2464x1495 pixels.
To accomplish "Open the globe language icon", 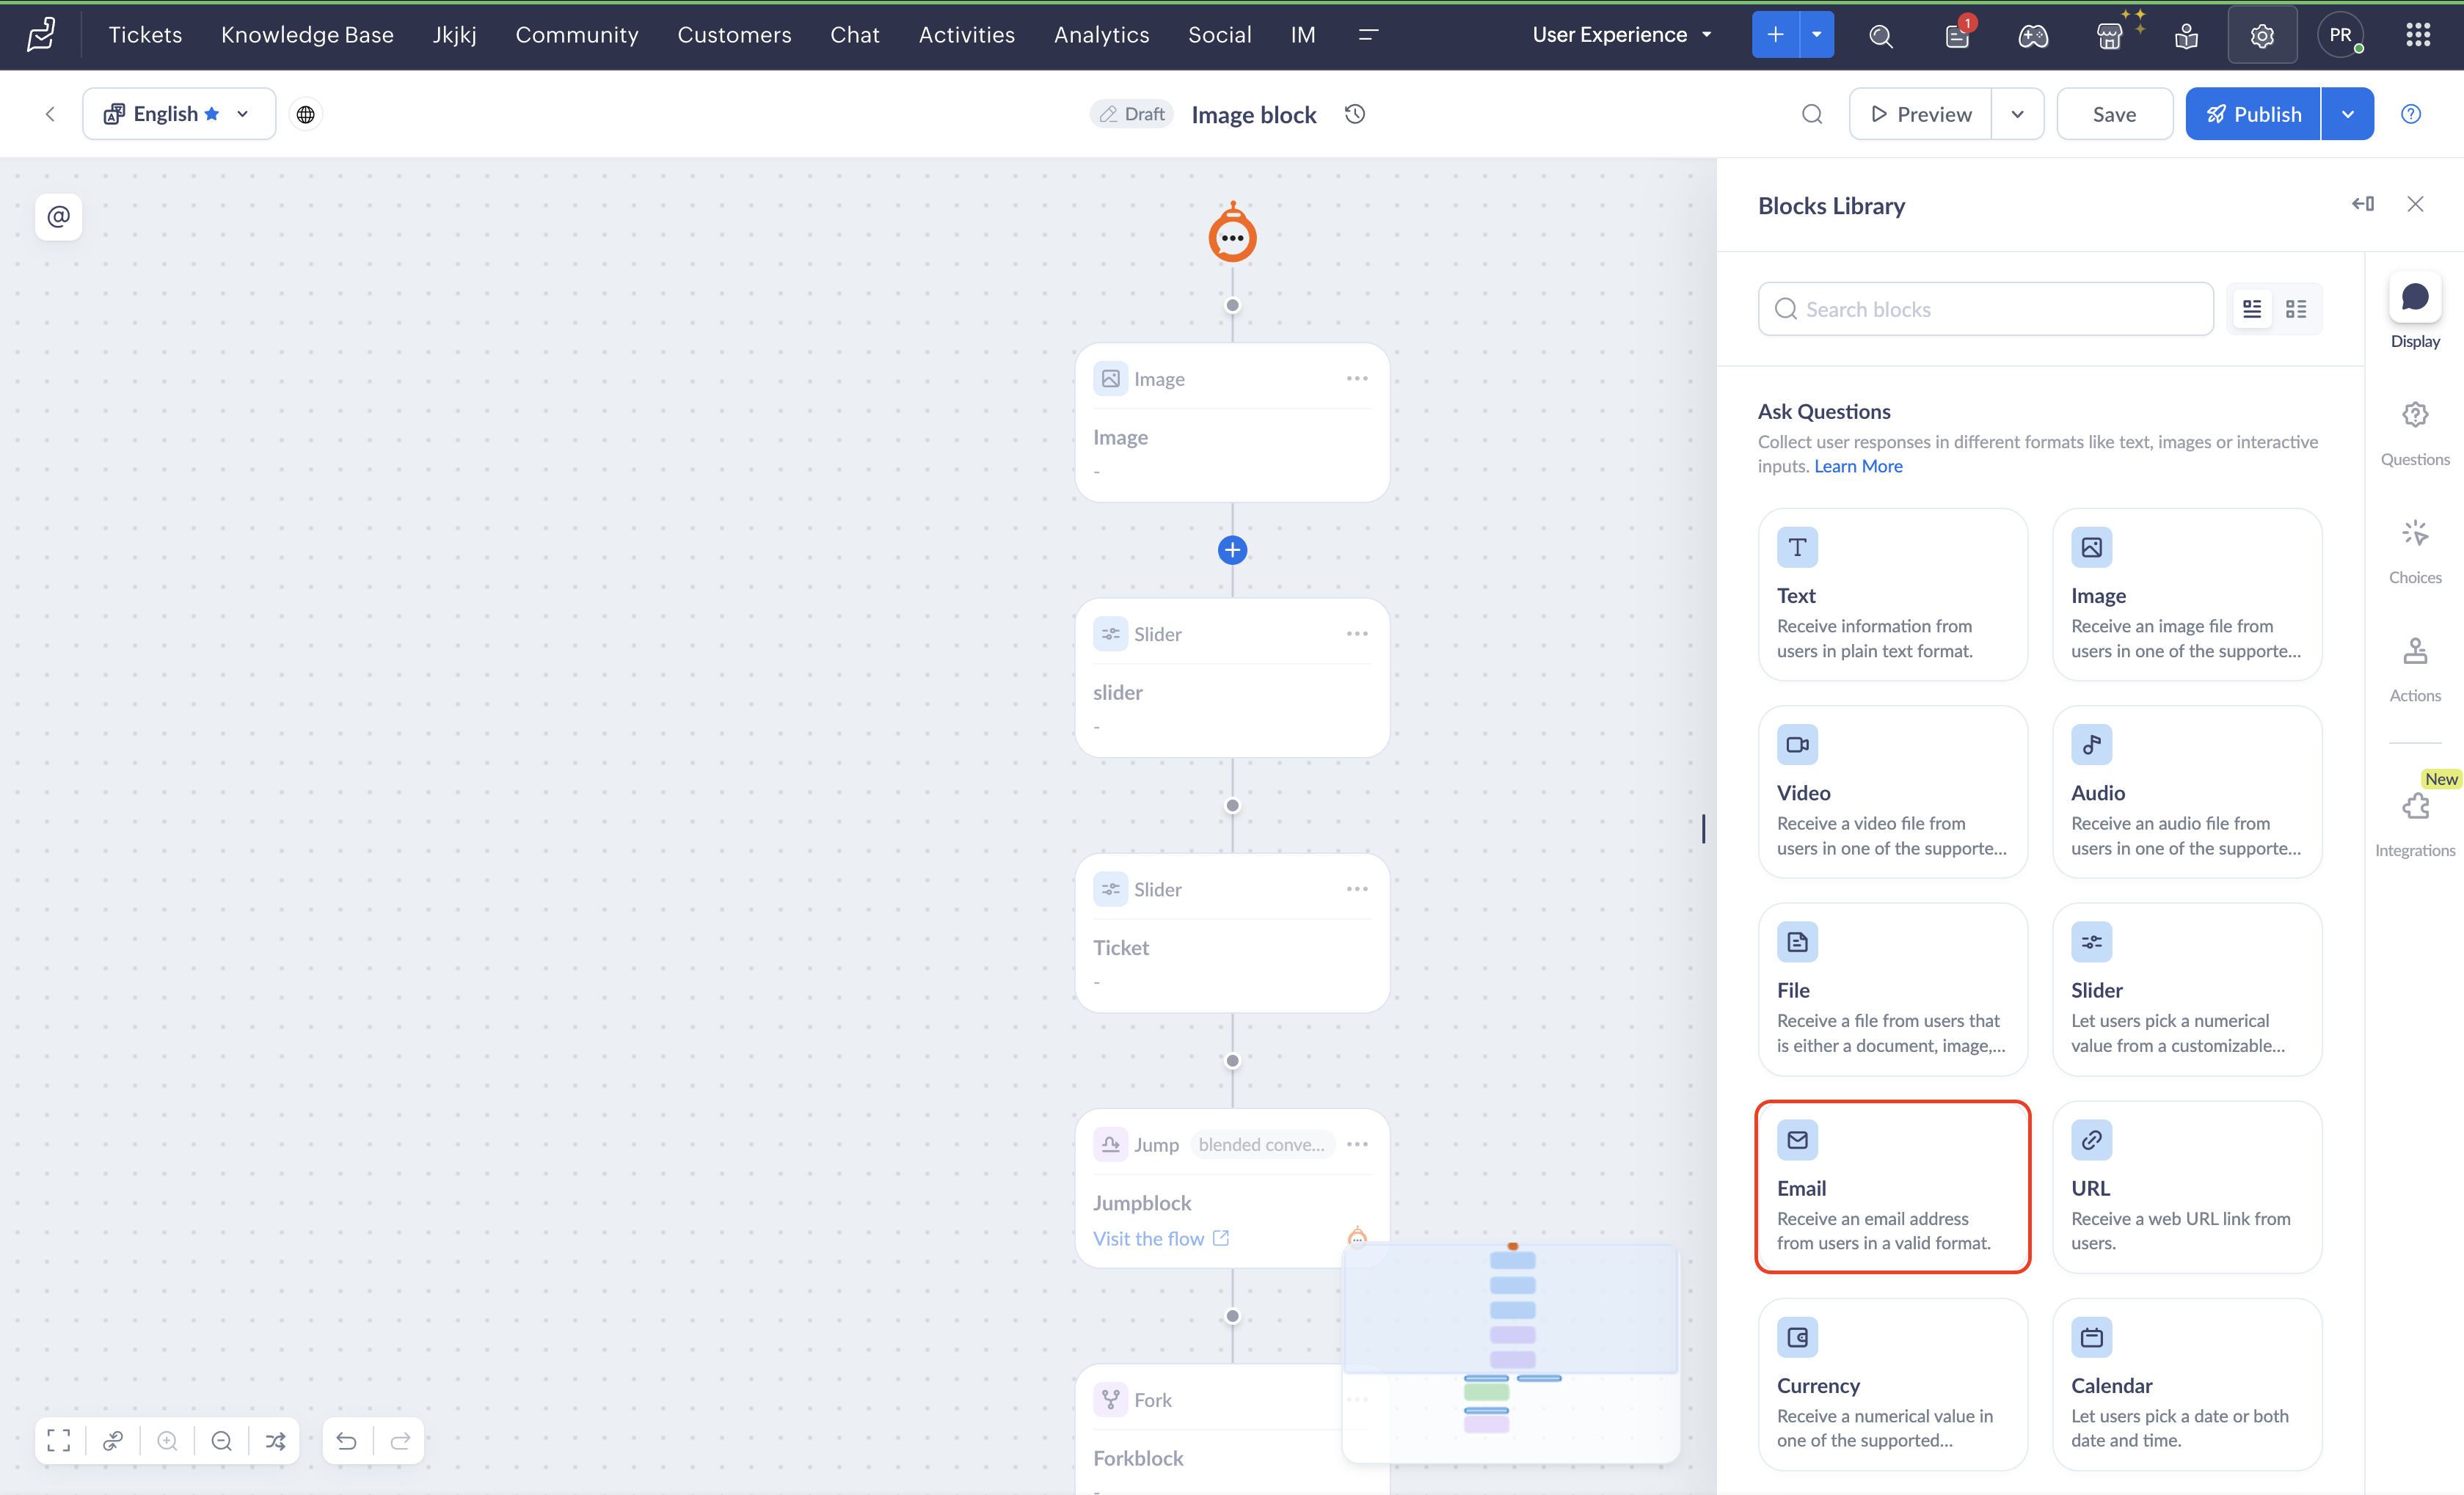I will pyautogui.click(x=306, y=114).
